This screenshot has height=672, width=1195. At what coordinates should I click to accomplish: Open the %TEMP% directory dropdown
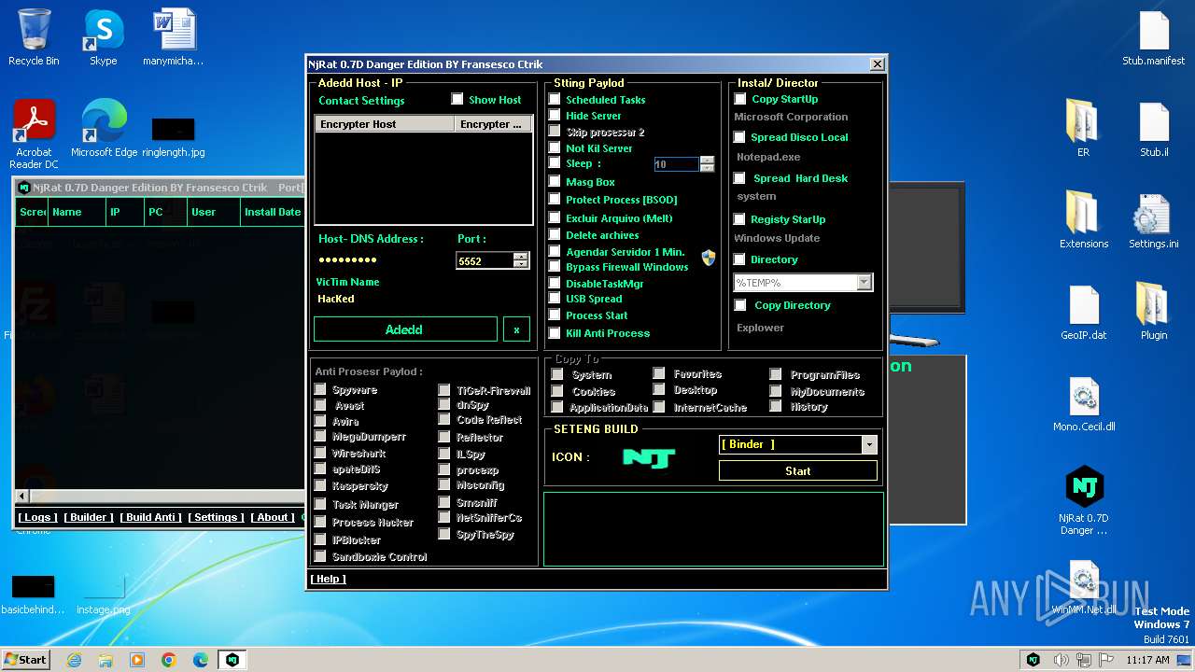pos(864,282)
